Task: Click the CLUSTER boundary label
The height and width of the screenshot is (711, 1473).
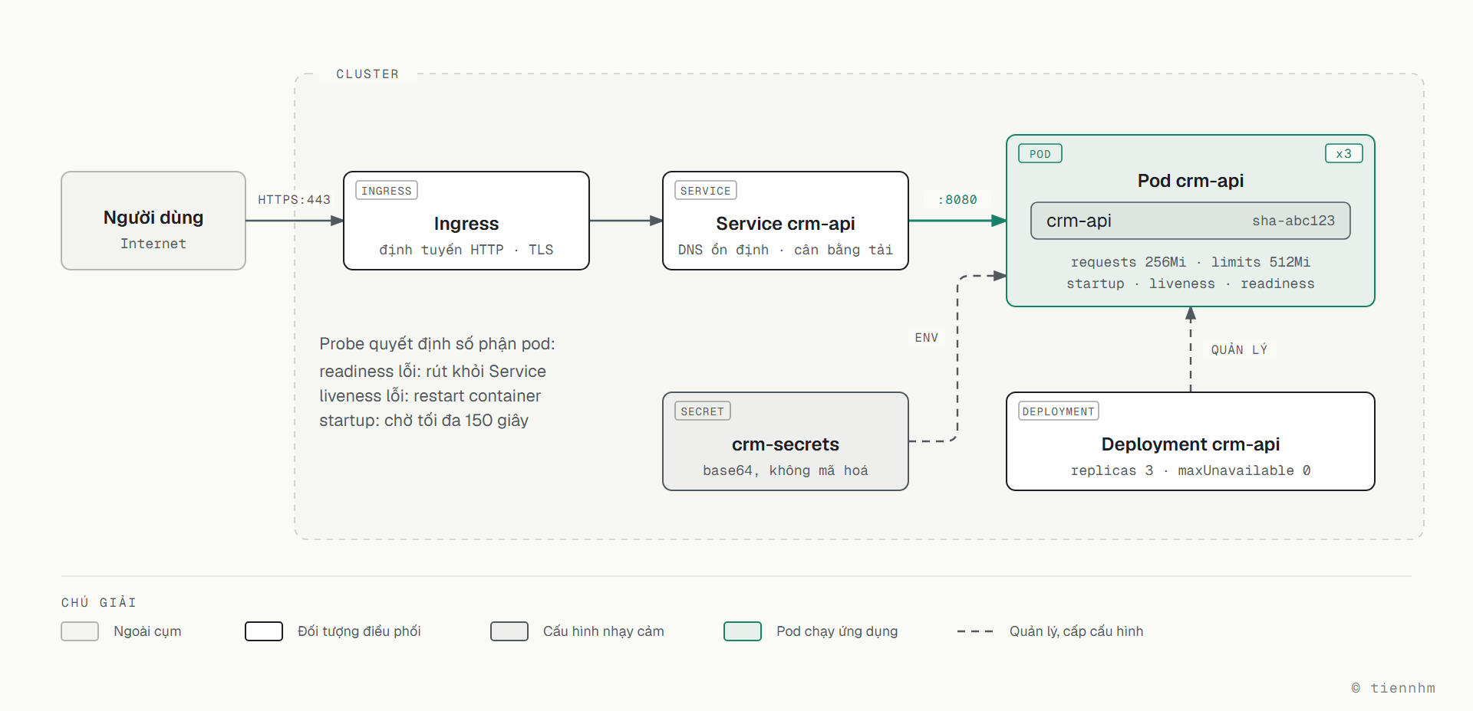Action: 367,74
